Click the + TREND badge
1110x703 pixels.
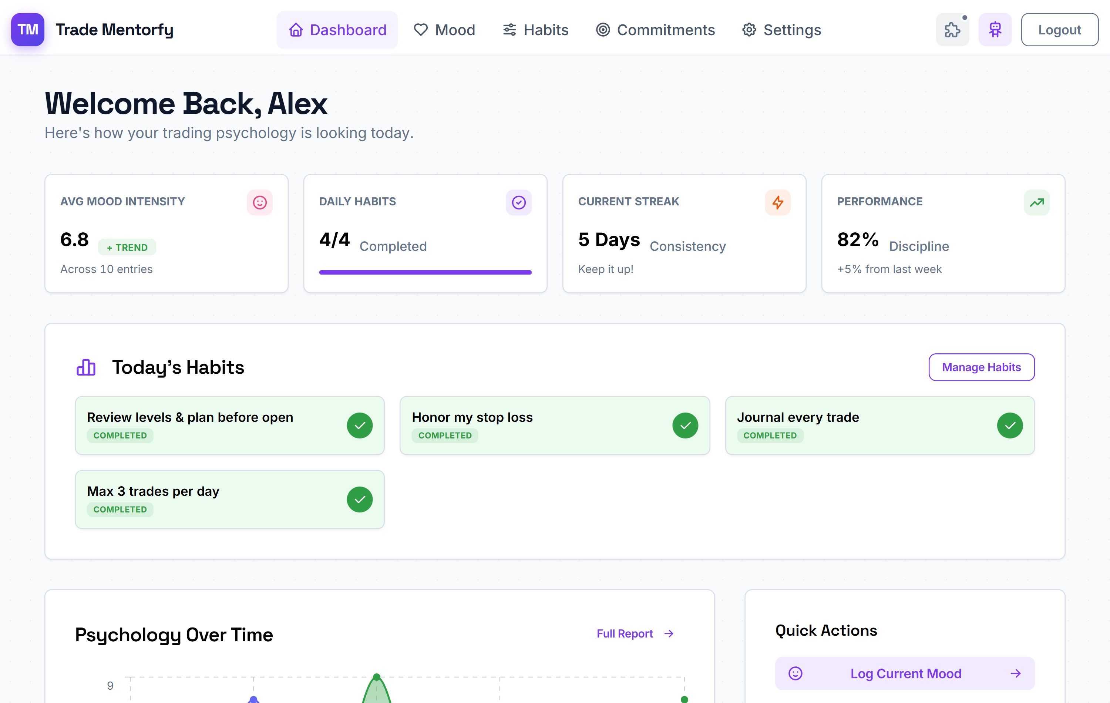click(127, 248)
